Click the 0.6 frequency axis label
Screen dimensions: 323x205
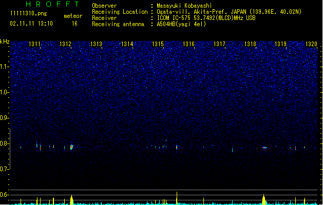click(x=5, y=195)
